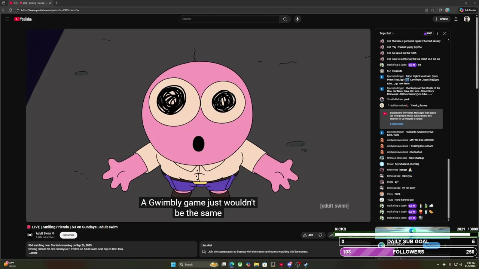Click the YouTube search magnifier button

point(285,19)
